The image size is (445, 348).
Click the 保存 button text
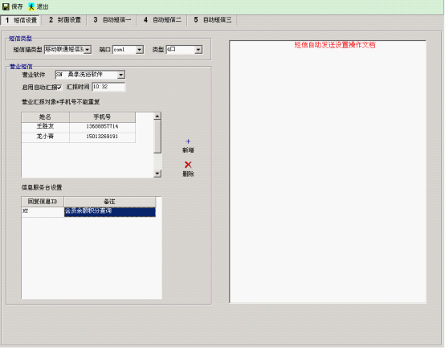pos(17,6)
